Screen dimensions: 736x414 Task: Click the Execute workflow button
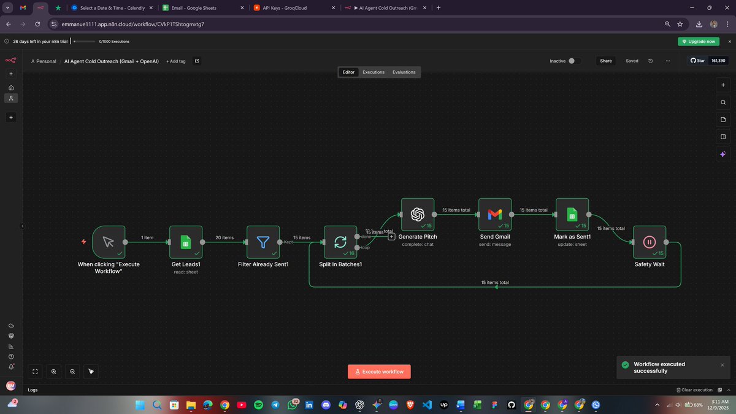tap(379, 372)
